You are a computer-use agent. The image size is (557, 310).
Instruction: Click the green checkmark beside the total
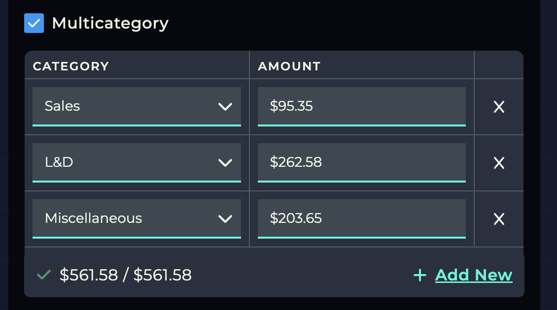[x=44, y=275]
